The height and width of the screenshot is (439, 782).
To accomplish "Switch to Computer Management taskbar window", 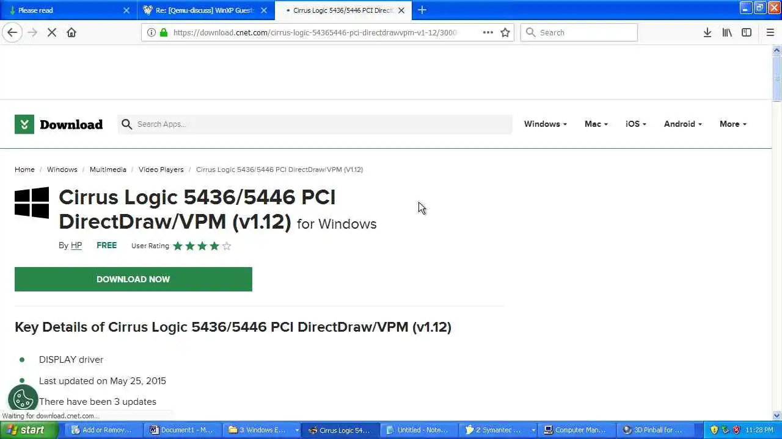I will [577, 430].
